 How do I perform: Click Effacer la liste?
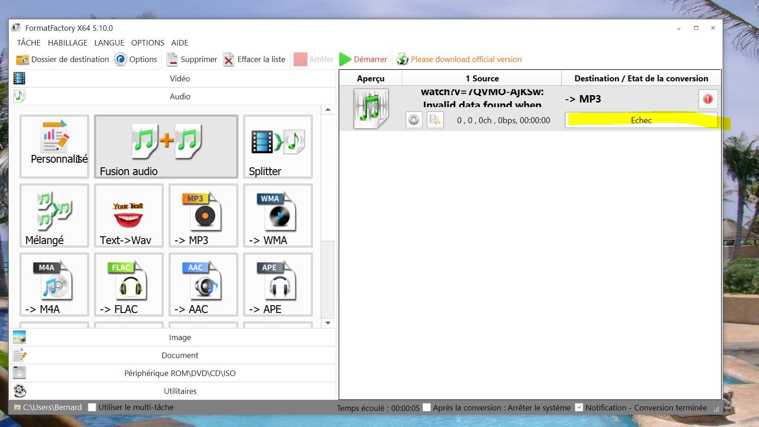click(255, 59)
